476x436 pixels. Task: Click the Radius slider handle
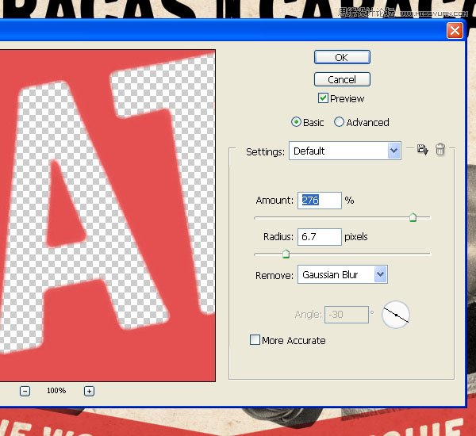(x=286, y=254)
